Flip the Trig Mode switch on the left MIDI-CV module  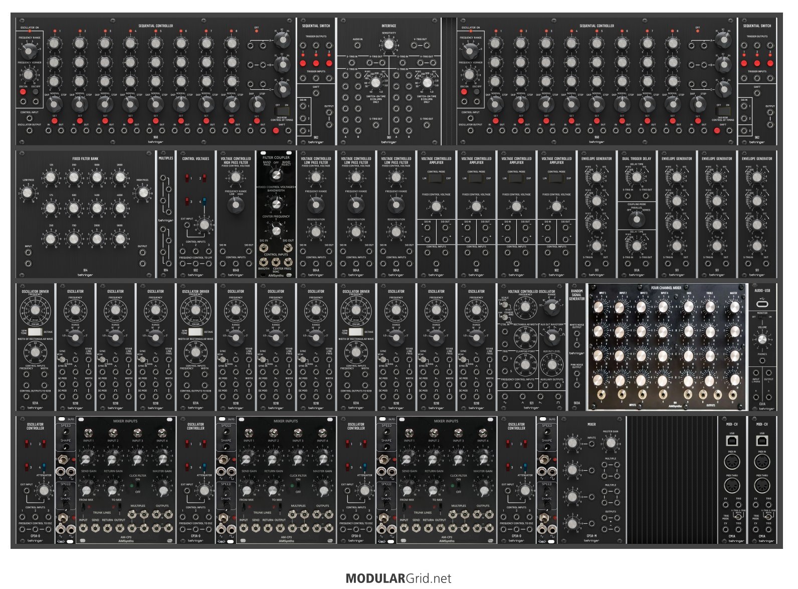738,517
